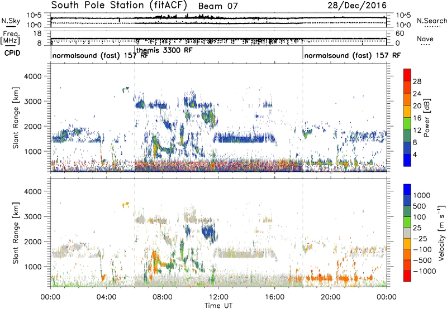Click the 16:00 time axis tick label

point(274,297)
